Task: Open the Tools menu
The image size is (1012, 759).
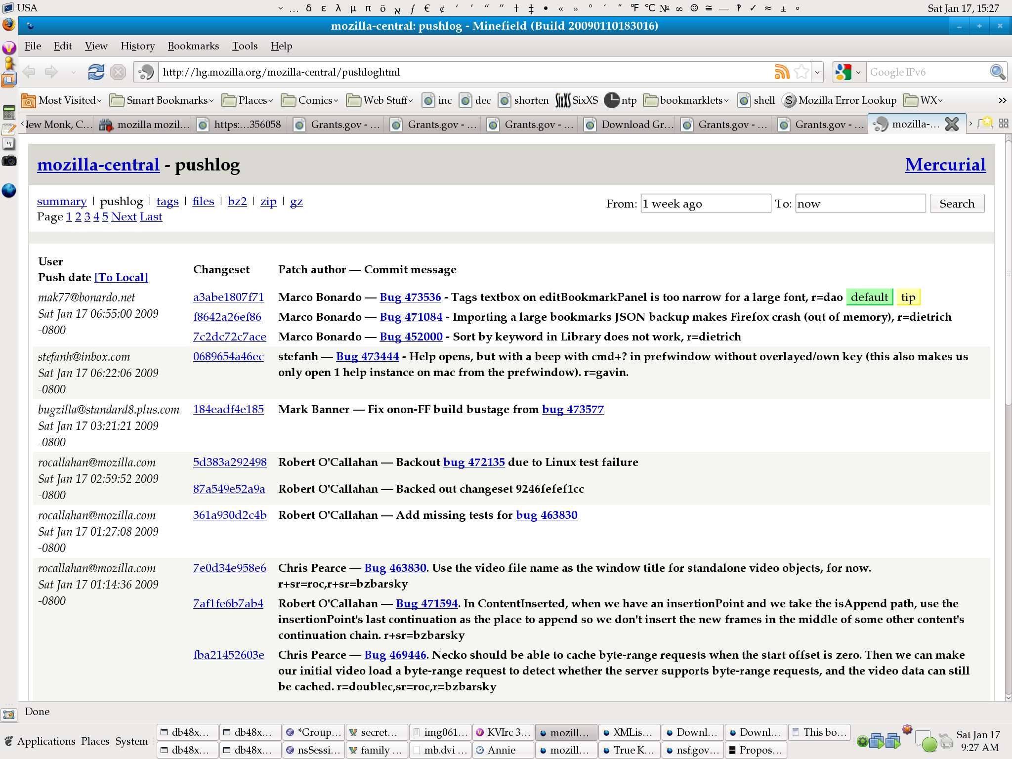Action: pos(245,46)
